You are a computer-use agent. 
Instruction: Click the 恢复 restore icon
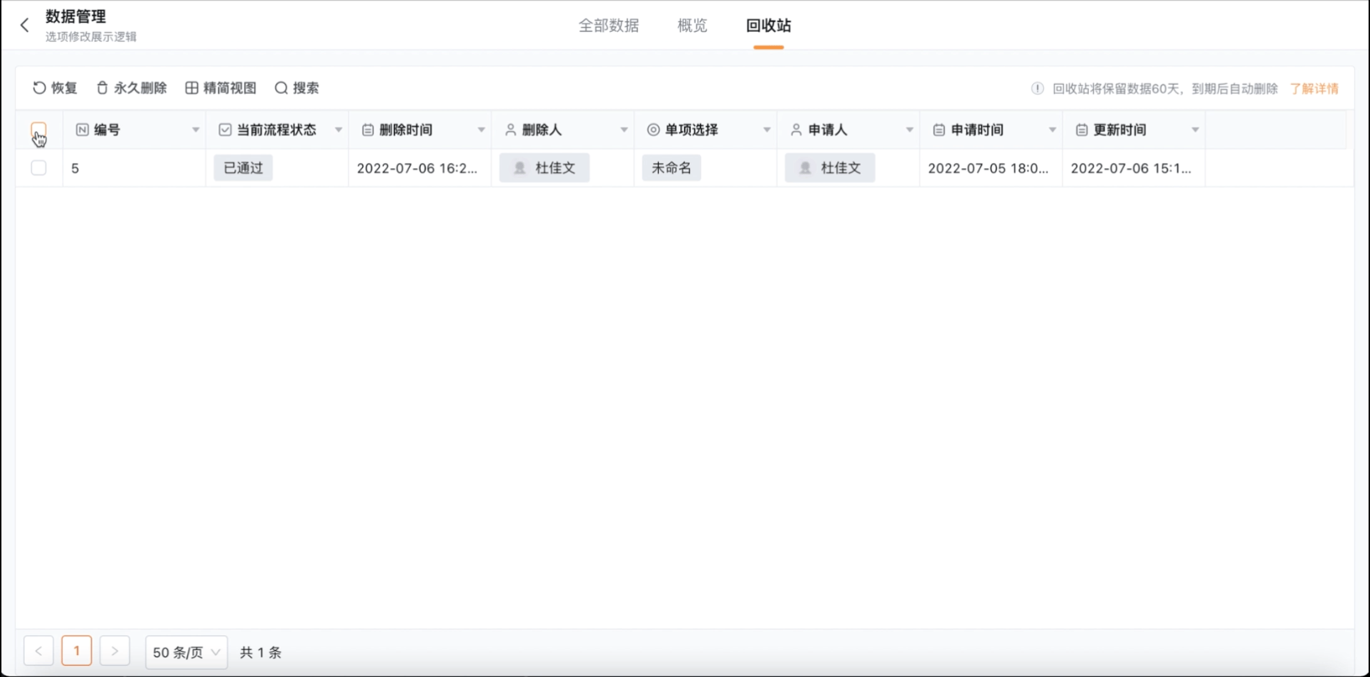pyautogui.click(x=39, y=88)
